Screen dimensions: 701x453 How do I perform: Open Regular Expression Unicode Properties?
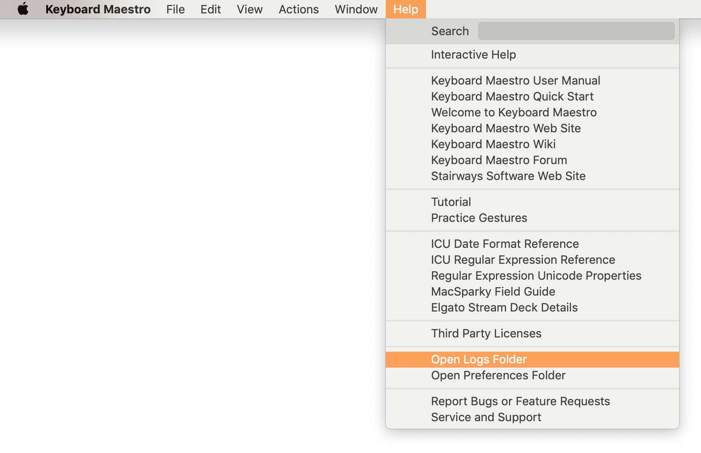click(532, 275)
